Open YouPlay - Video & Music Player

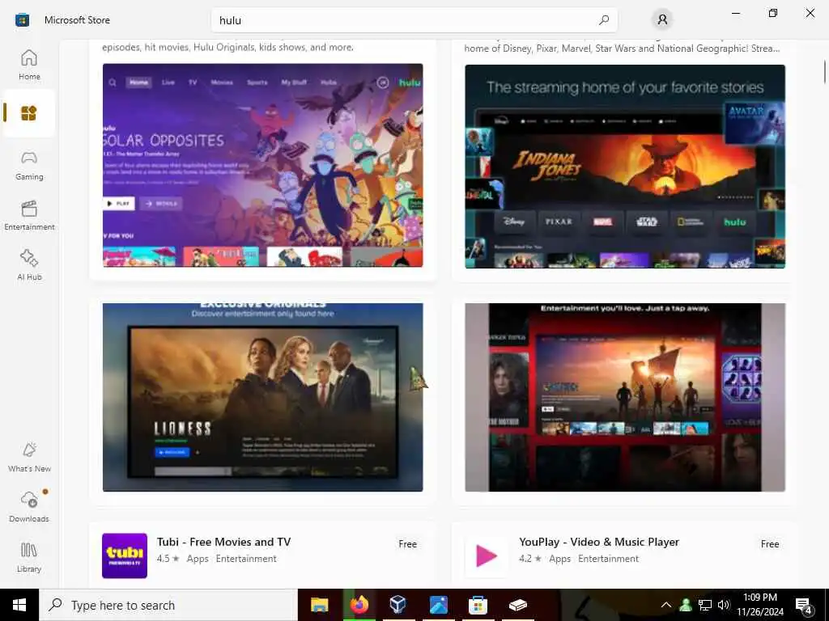click(x=599, y=542)
